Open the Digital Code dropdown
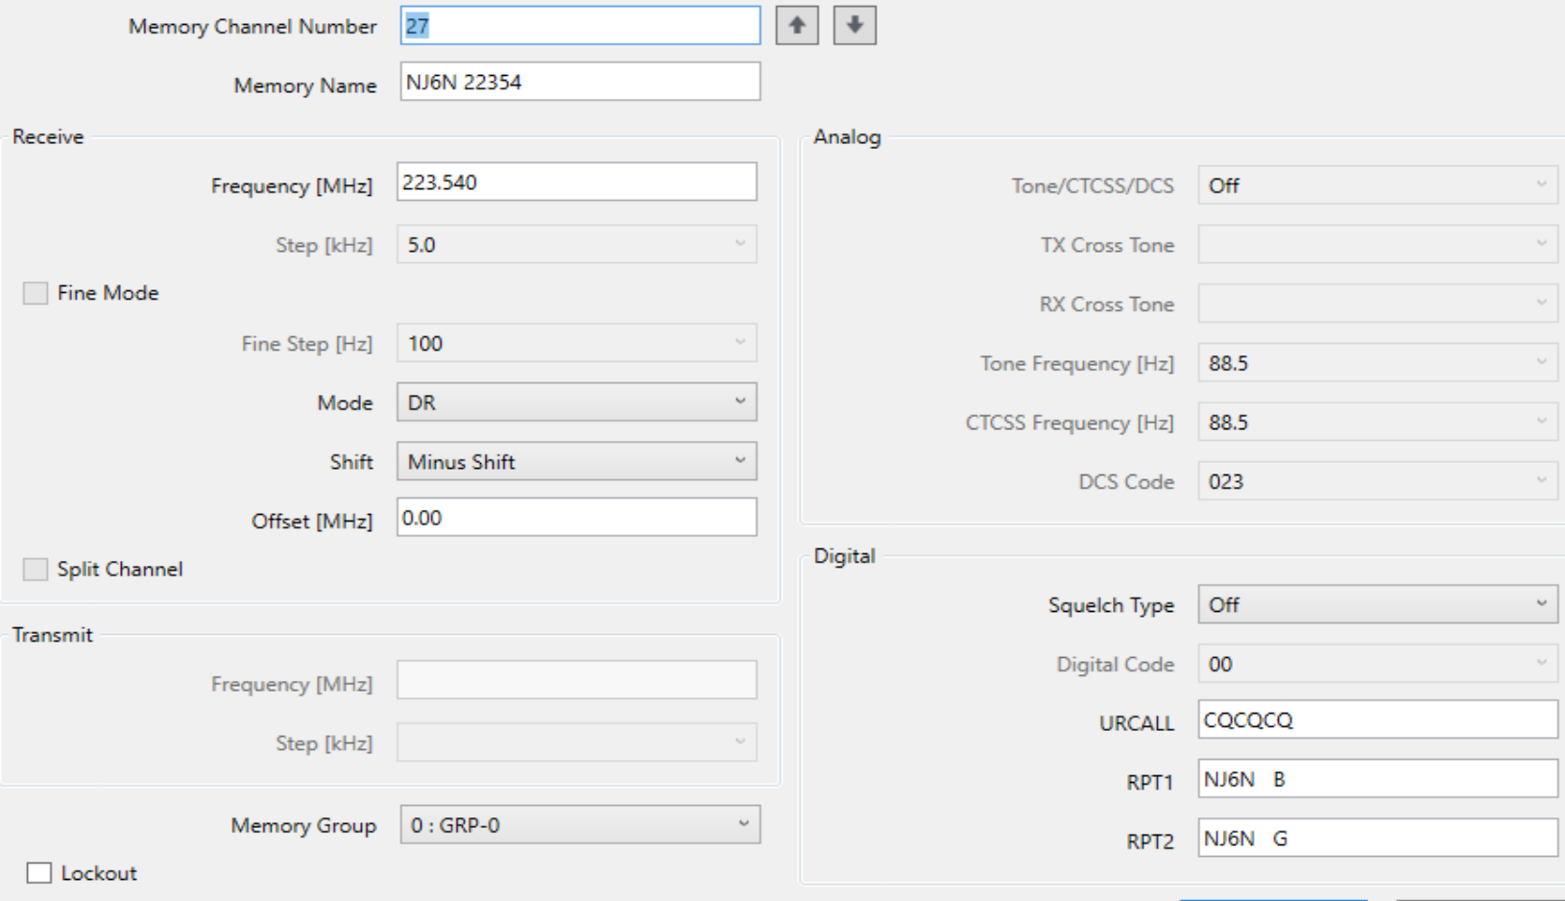The width and height of the screenshot is (1565, 901). [1378, 664]
